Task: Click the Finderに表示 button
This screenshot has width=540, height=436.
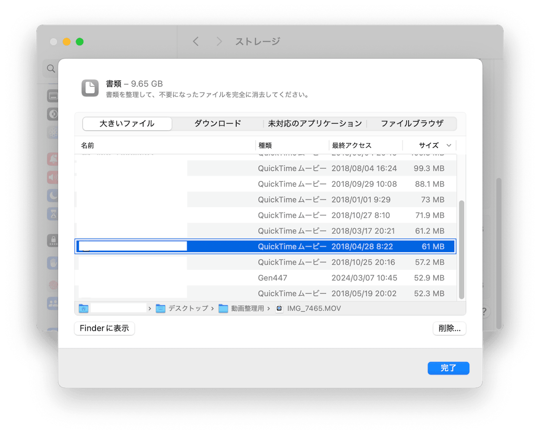Action: pos(104,328)
